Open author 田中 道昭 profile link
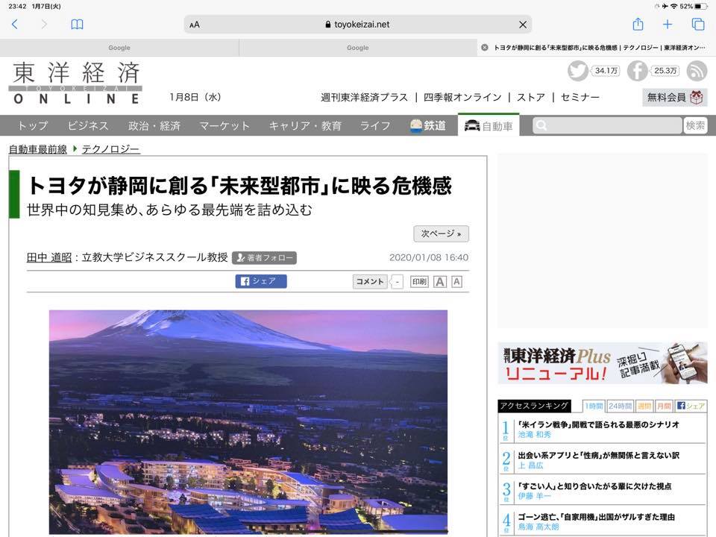The width and height of the screenshot is (716, 537). (49, 257)
